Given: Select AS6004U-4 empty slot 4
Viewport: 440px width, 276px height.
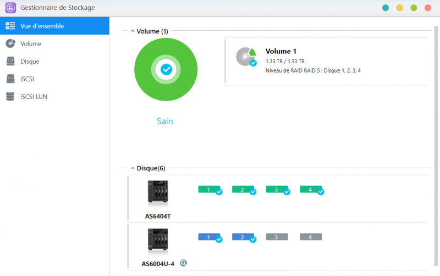Looking at the screenshot, I should pos(311,237).
